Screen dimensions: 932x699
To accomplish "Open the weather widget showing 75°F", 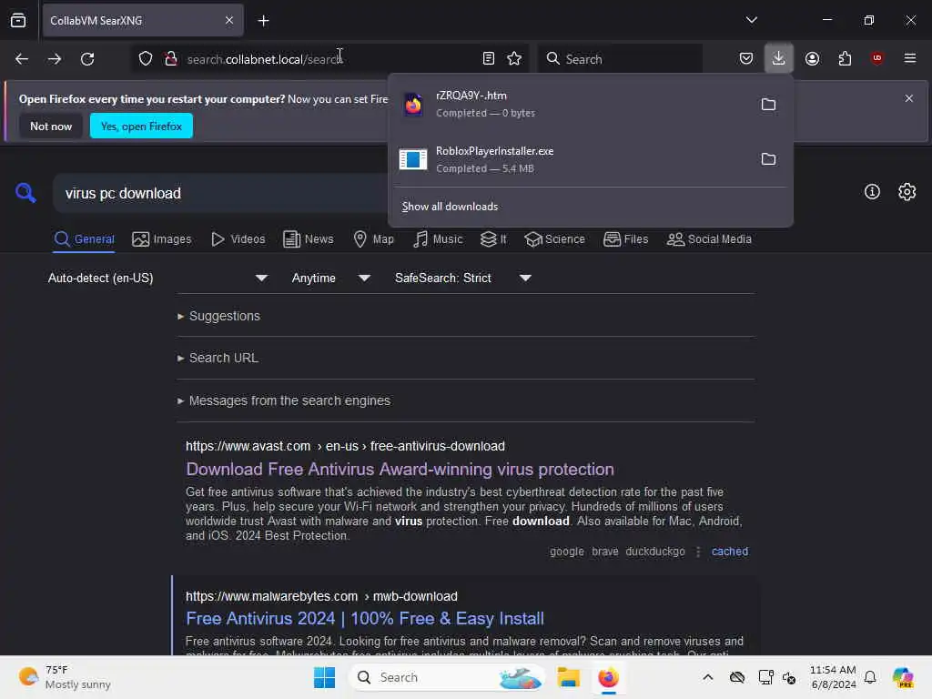I will 65,677.
